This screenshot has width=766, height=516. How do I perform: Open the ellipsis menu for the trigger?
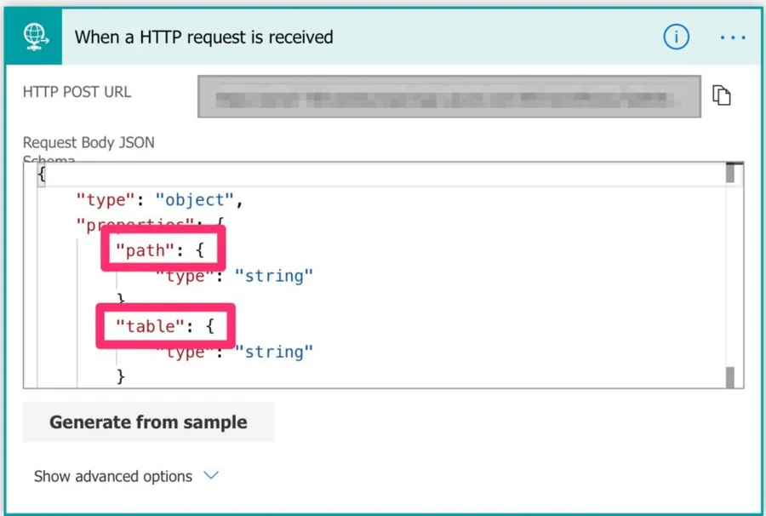coord(732,37)
